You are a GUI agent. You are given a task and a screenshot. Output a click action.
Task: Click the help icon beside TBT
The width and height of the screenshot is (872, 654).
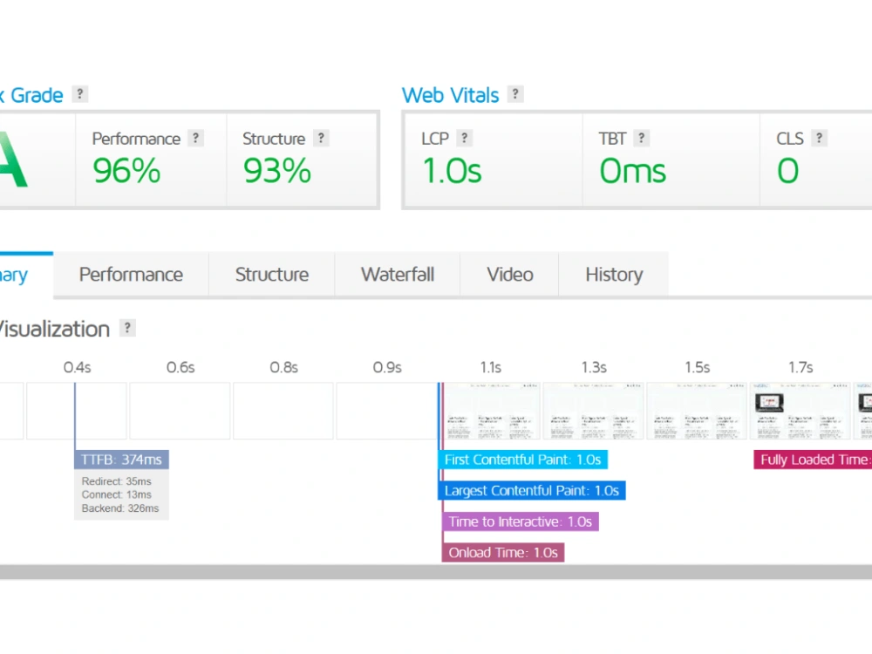click(x=641, y=138)
